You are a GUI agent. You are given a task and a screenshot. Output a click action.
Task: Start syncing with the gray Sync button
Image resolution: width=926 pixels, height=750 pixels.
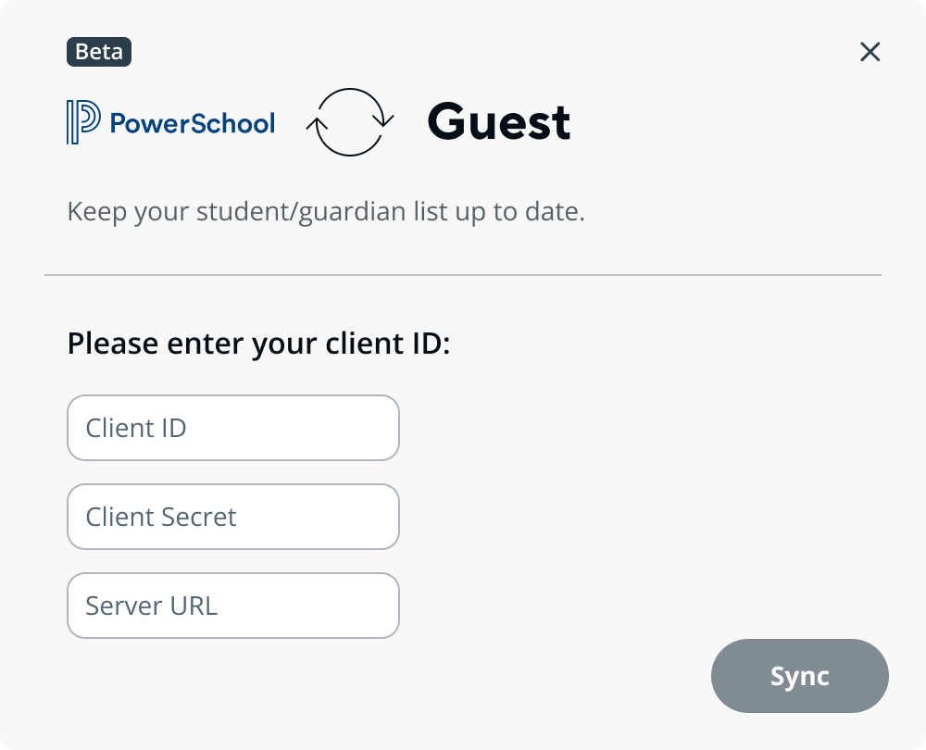(x=799, y=676)
